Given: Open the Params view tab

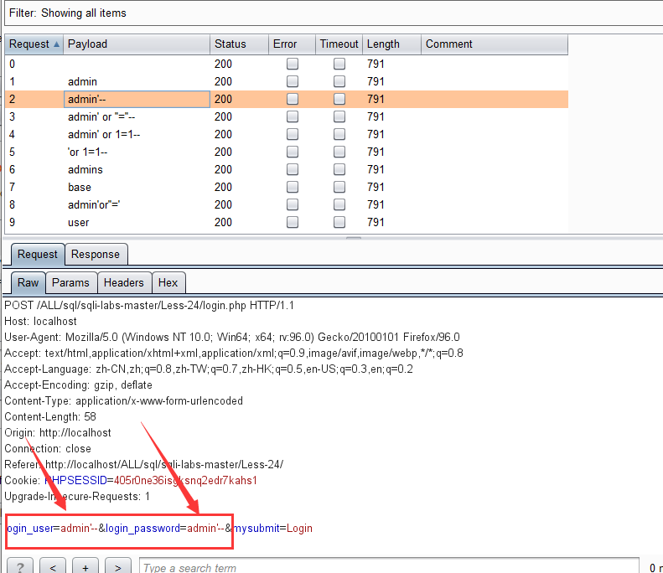Looking at the screenshot, I should pos(70,282).
